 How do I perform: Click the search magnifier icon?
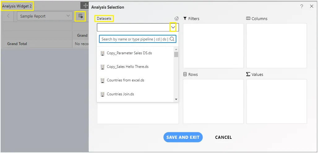[172, 39]
